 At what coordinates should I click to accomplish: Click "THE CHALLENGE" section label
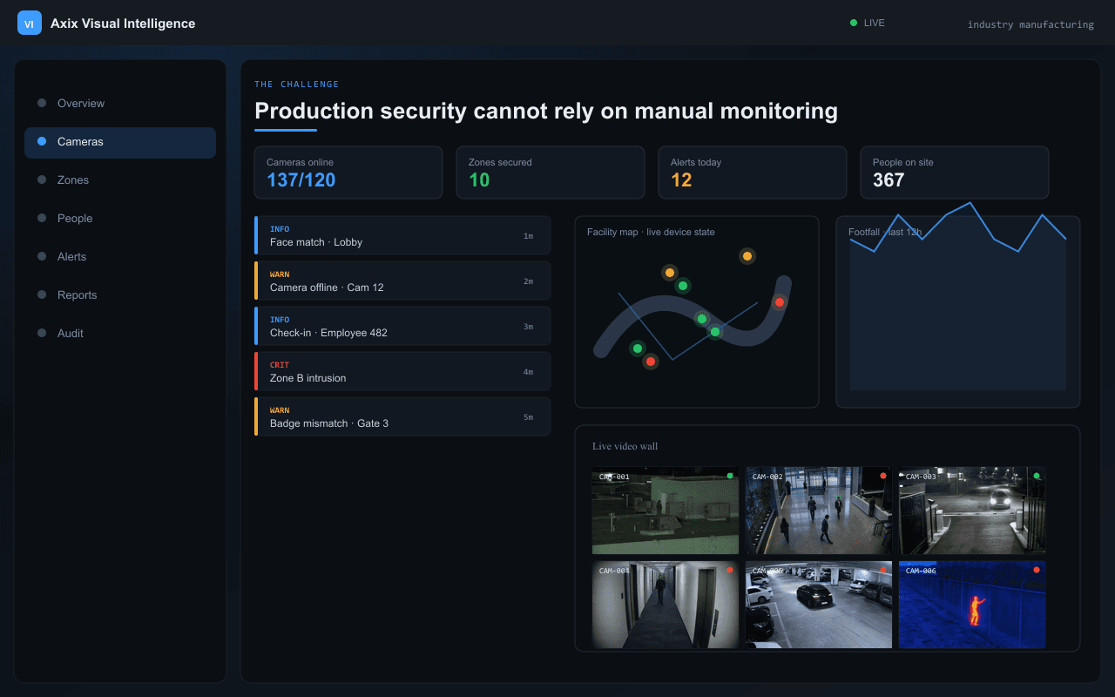pos(297,85)
